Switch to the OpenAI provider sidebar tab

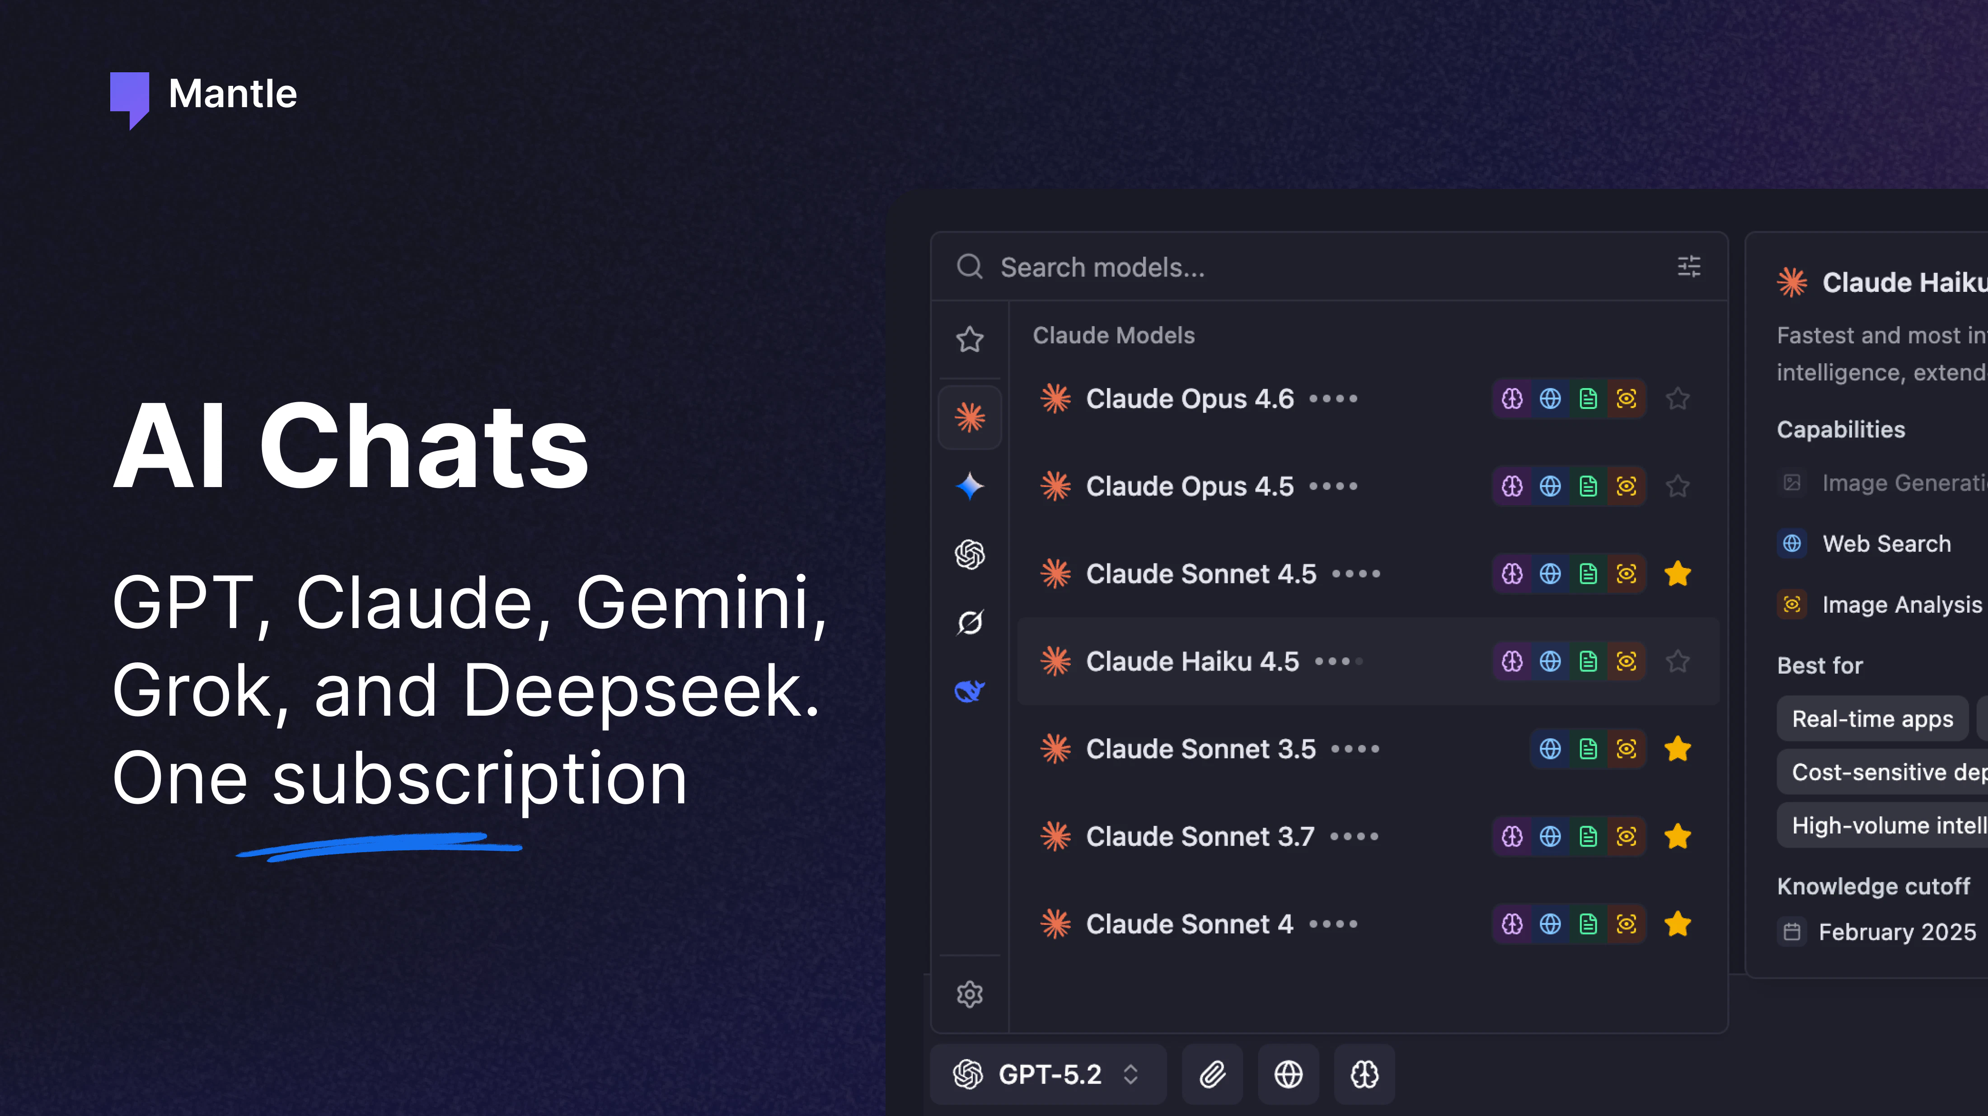pos(969,554)
